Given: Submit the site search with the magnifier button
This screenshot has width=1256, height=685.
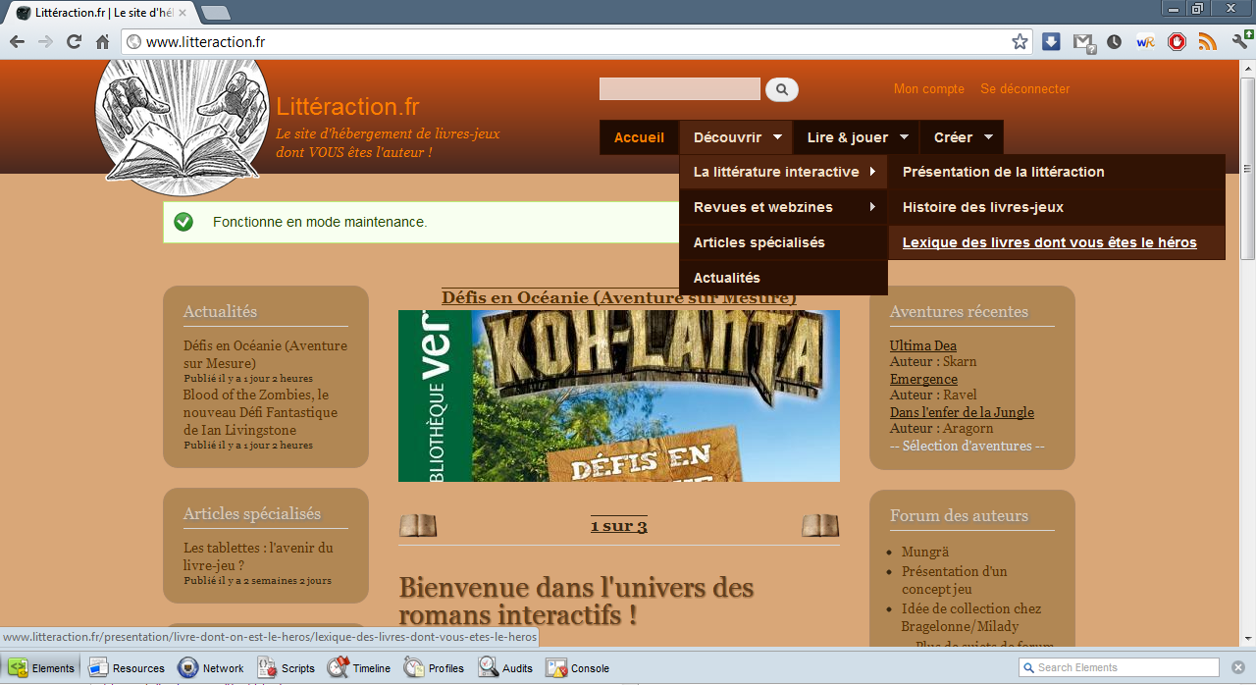Looking at the screenshot, I should pos(782,89).
